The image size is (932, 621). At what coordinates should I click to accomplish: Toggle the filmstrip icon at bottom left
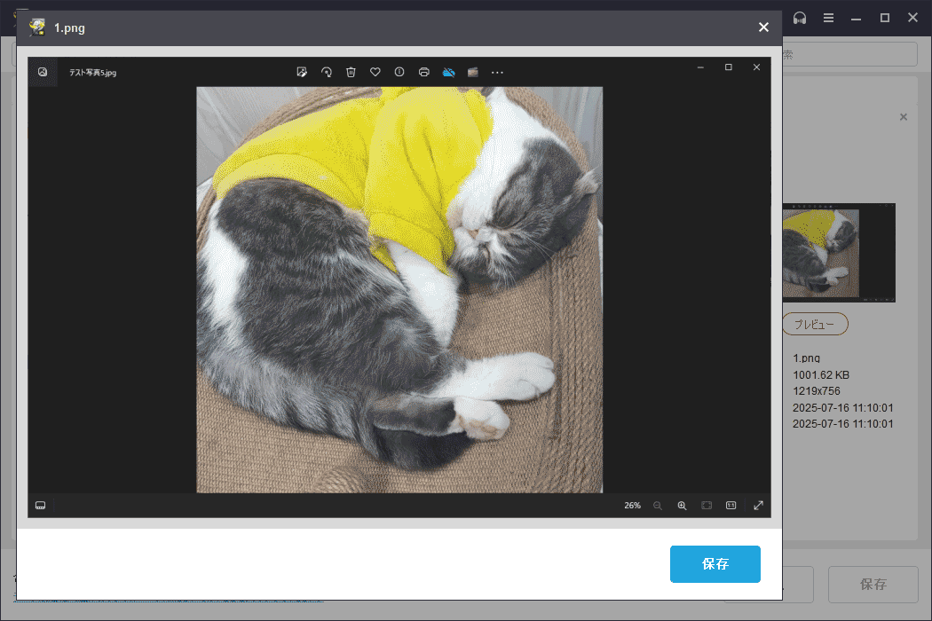(x=40, y=505)
